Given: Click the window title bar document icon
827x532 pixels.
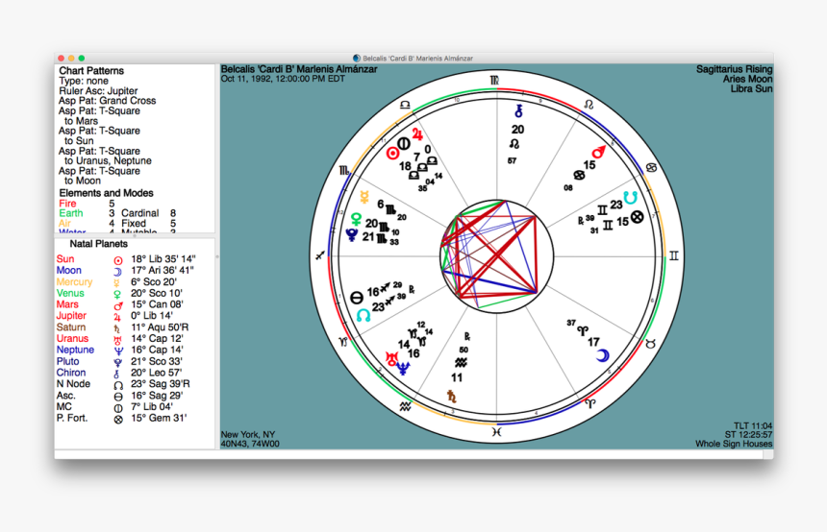Looking at the screenshot, I should (357, 58).
